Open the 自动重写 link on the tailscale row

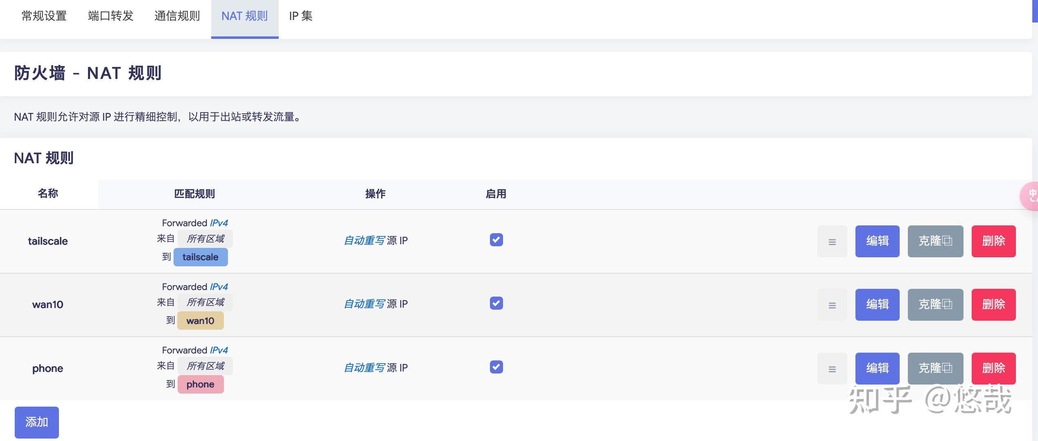365,240
